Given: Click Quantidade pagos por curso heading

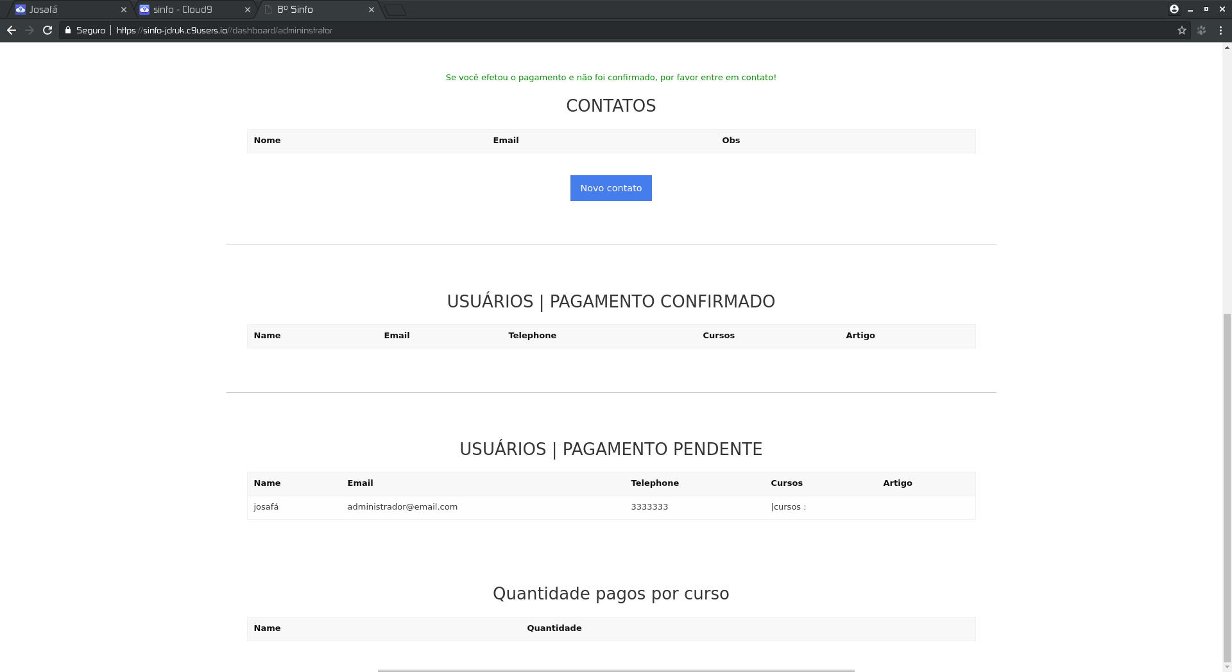Looking at the screenshot, I should [611, 594].
